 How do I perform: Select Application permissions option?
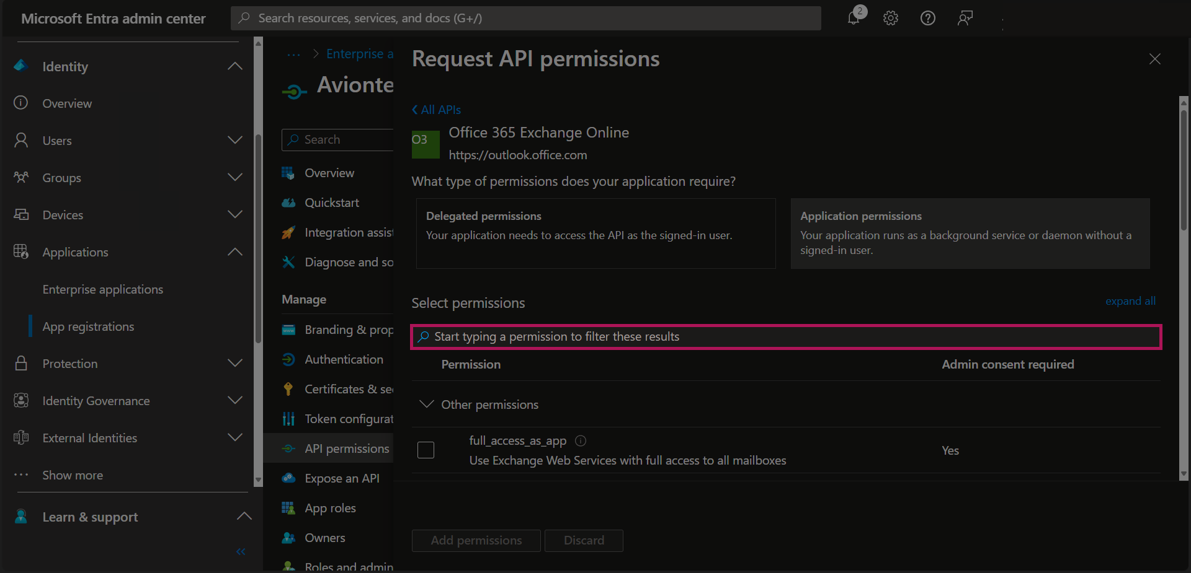(970, 234)
